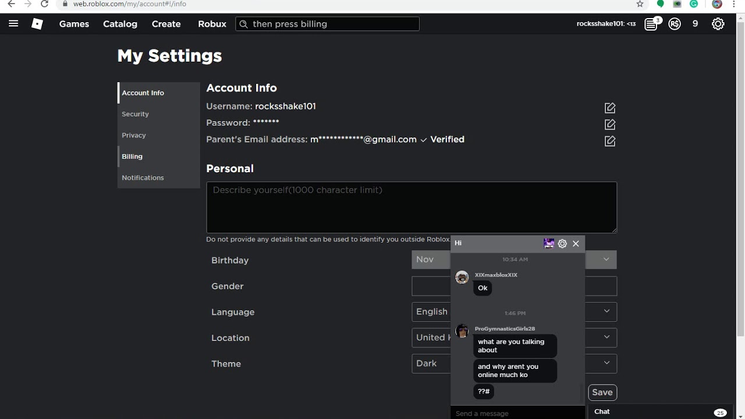
Task: Select the Security settings tab
Action: click(159, 114)
